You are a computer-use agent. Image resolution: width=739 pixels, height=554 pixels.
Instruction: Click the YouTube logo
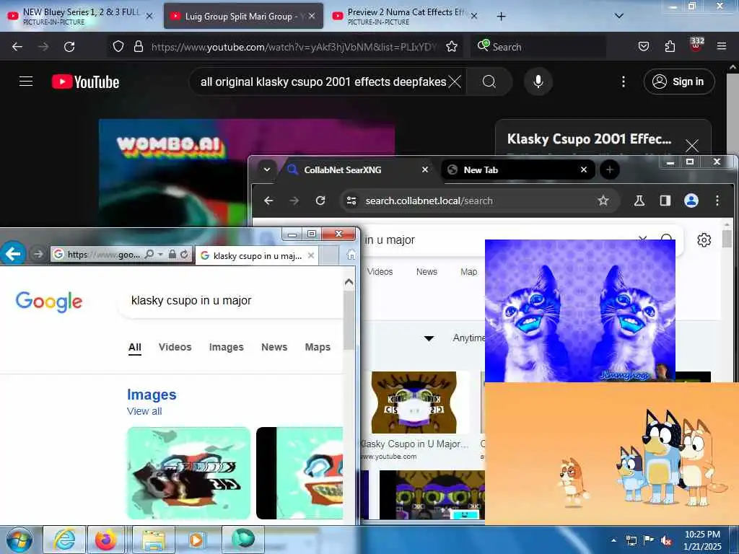[x=85, y=82]
